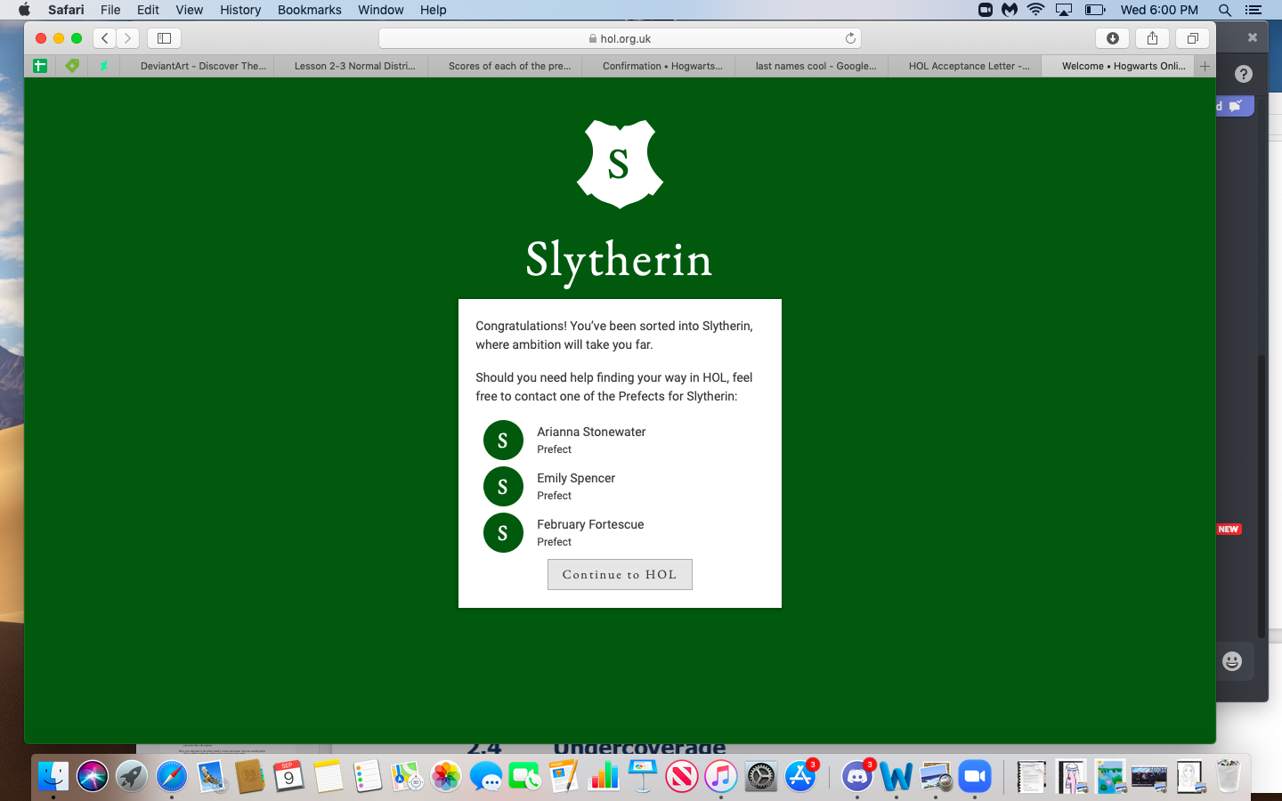Select Welcome Hogwarts Online tab
This screenshot has width=1282, height=801.
point(1118,66)
